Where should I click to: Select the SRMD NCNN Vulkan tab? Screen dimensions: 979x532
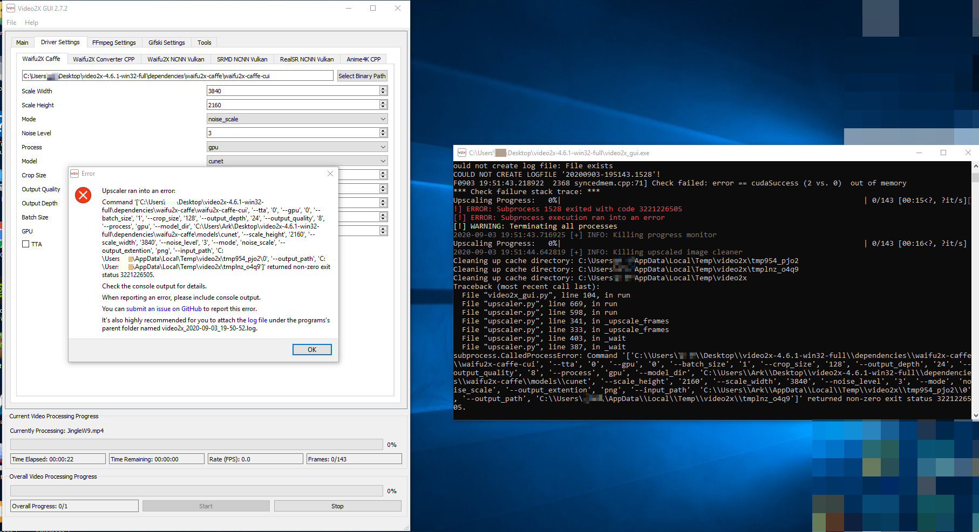coord(242,59)
